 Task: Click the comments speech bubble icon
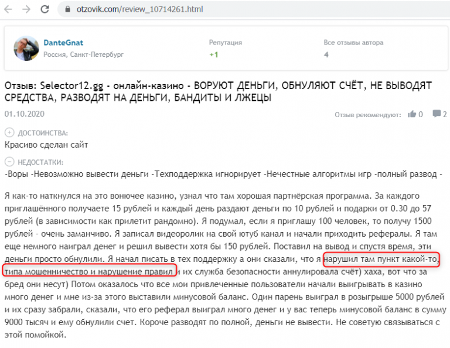pyautogui.click(x=437, y=114)
